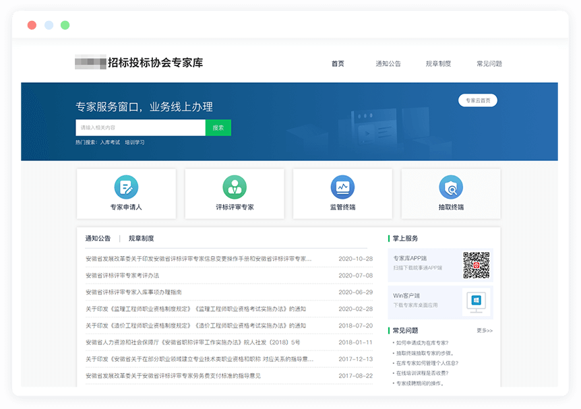The height and width of the screenshot is (409, 581).
Task: Open 首页 in the top navigation
Action: tap(338, 64)
